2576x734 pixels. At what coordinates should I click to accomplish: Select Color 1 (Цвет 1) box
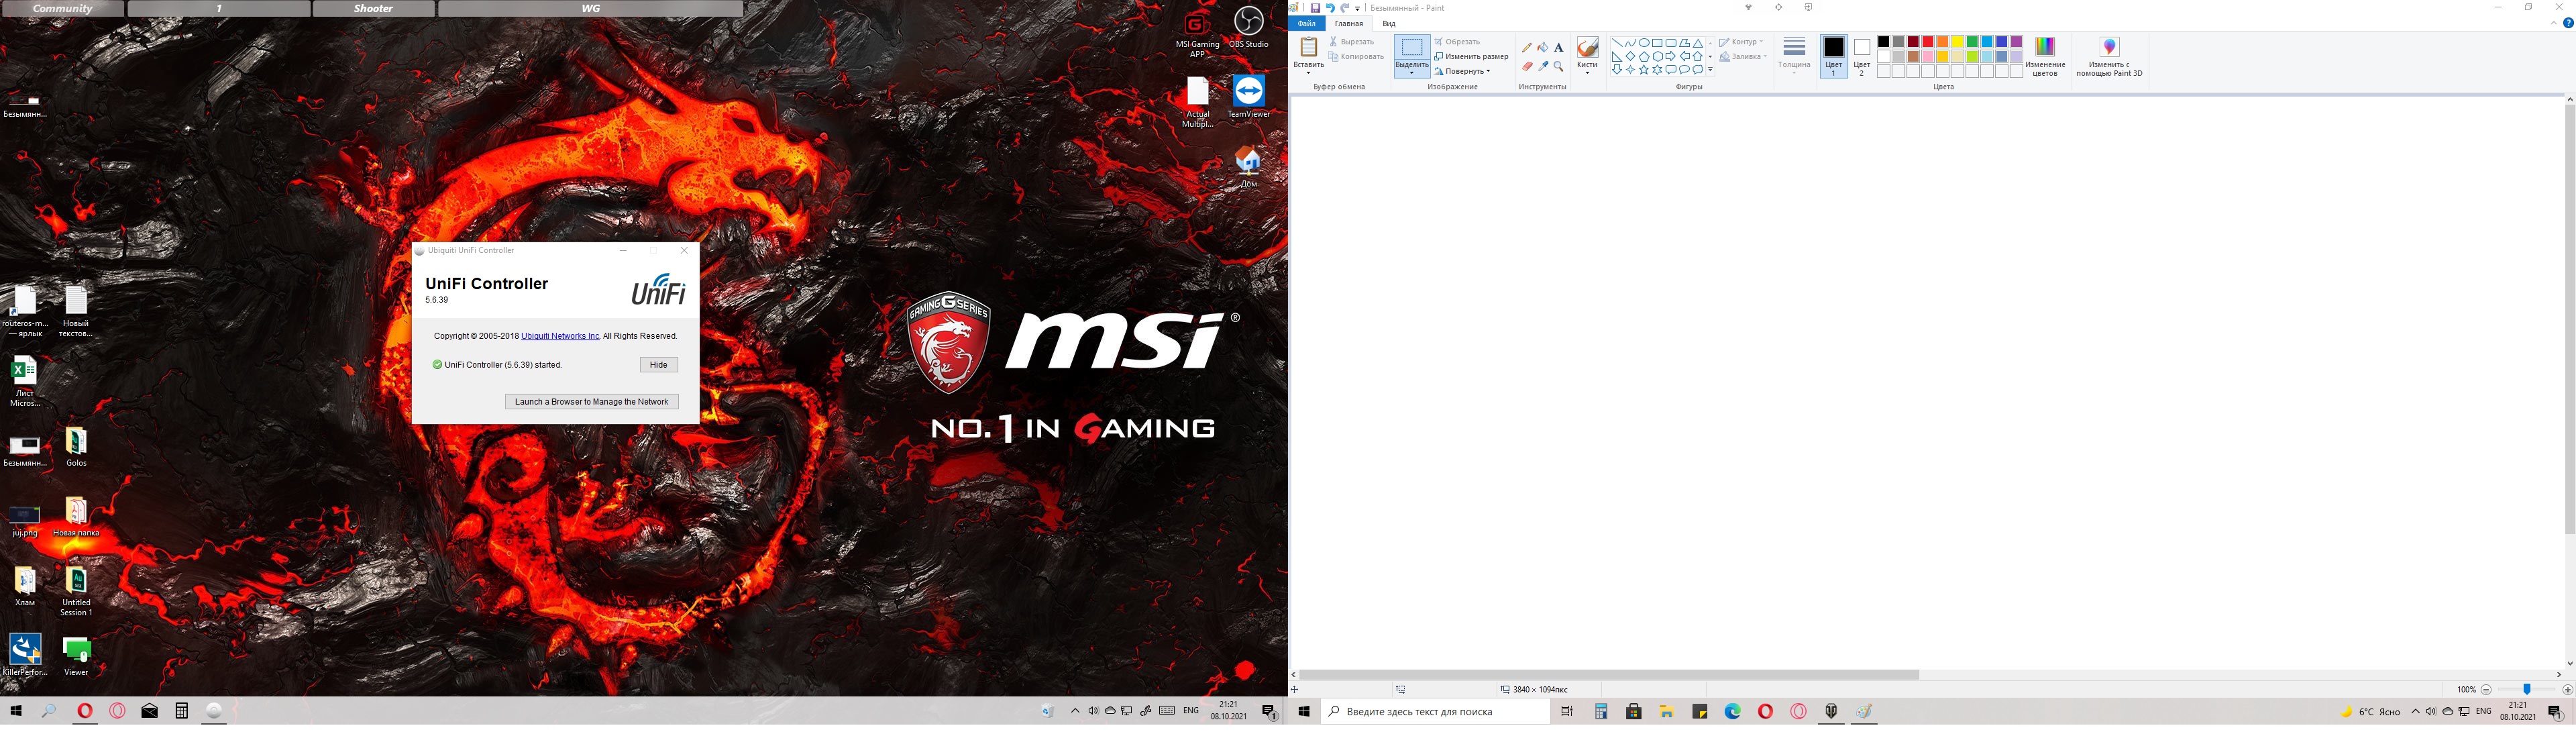pos(1833,56)
